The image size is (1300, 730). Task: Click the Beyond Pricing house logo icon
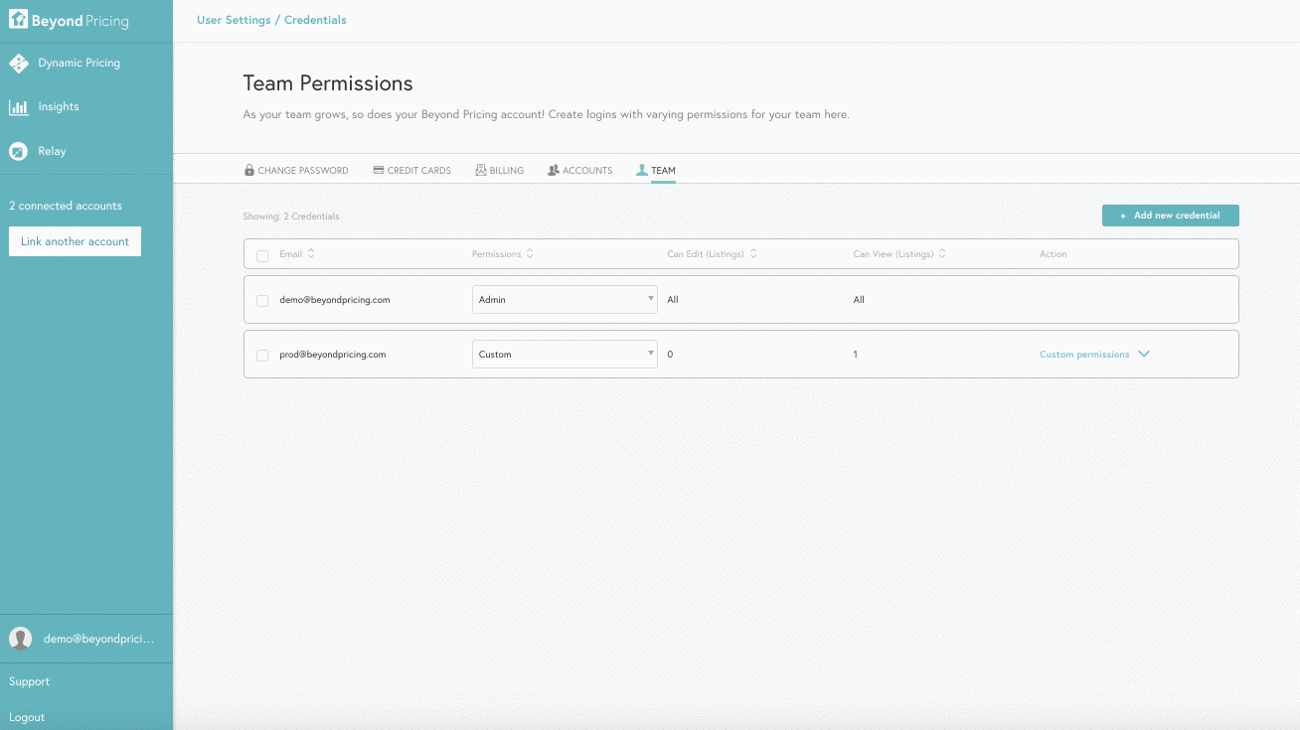click(18, 19)
